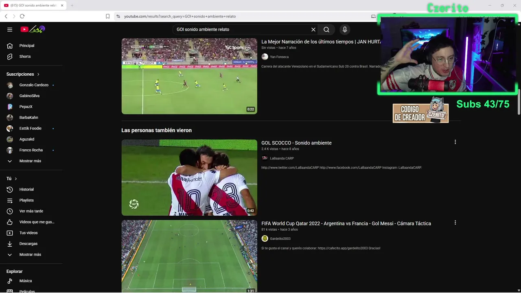Open a new browser tab
The height and width of the screenshot is (293, 521).
[x=72, y=5]
